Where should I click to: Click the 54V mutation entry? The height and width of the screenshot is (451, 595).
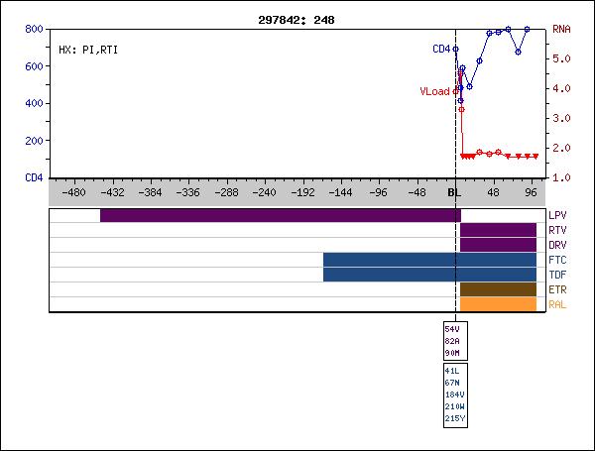[x=452, y=329]
